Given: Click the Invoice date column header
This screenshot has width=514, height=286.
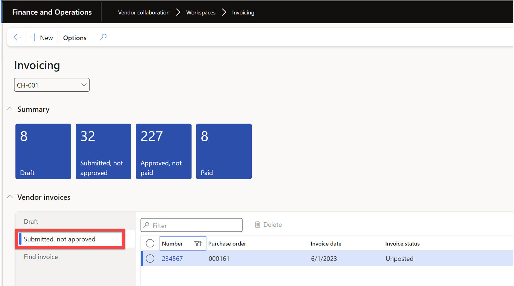Looking at the screenshot, I should (326, 244).
